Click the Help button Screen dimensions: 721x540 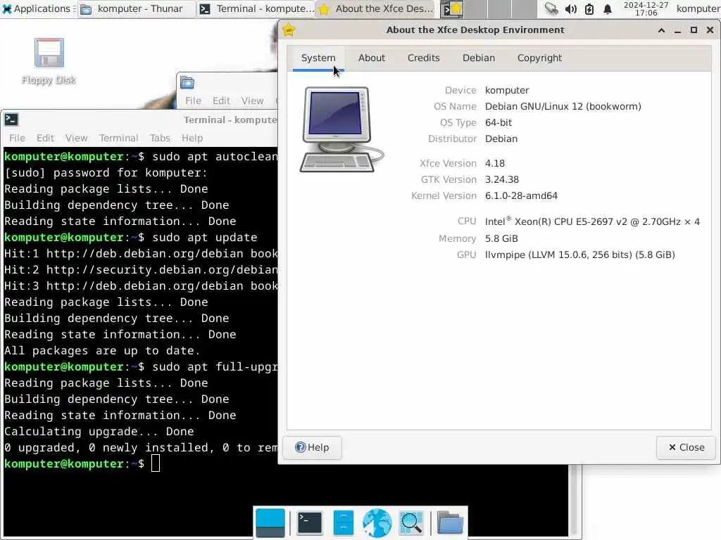[312, 447]
